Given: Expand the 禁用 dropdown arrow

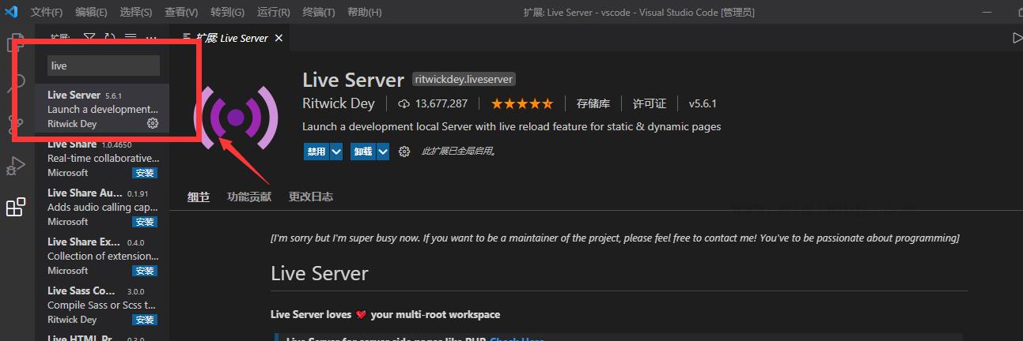Looking at the screenshot, I should [336, 152].
